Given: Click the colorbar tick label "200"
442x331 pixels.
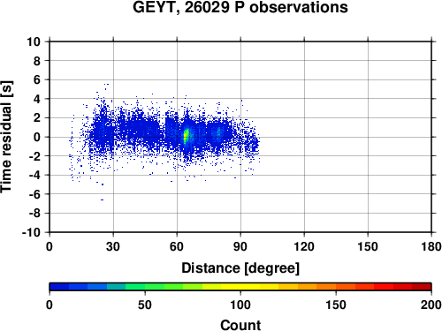Looking at the screenshot, I should [431, 305].
